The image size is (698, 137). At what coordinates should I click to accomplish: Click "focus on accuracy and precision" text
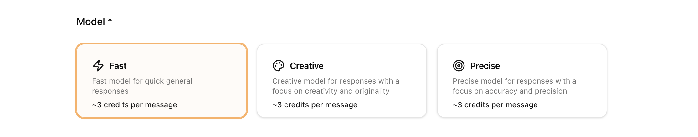[510, 91]
